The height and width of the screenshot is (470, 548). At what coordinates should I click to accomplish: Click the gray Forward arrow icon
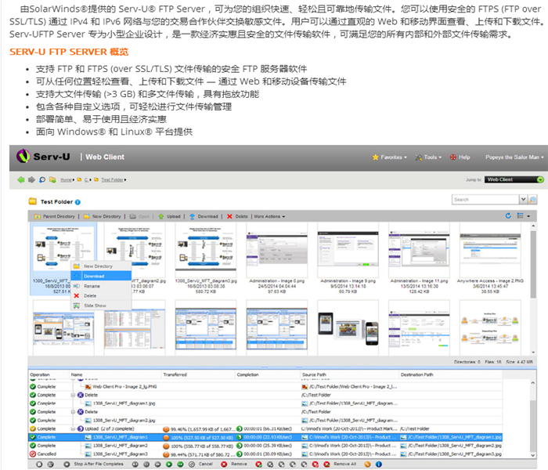pyautogui.click(x=31, y=179)
